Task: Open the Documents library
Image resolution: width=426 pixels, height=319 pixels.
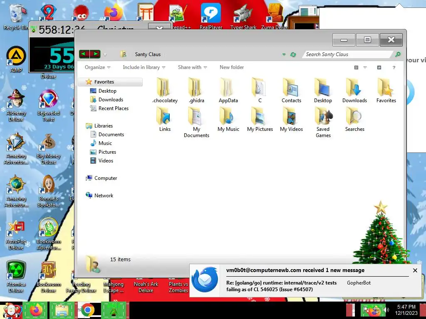Action: click(x=111, y=134)
